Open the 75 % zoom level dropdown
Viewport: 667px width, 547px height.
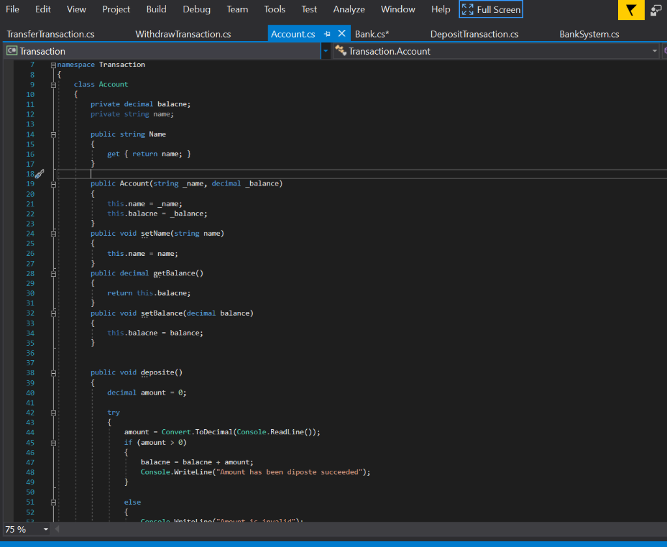click(x=46, y=529)
